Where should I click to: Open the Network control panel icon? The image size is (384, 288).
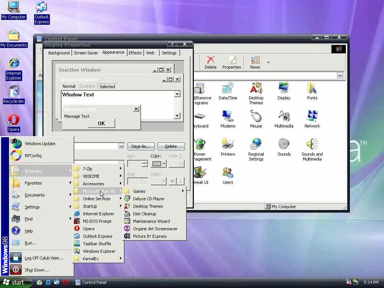click(x=312, y=119)
